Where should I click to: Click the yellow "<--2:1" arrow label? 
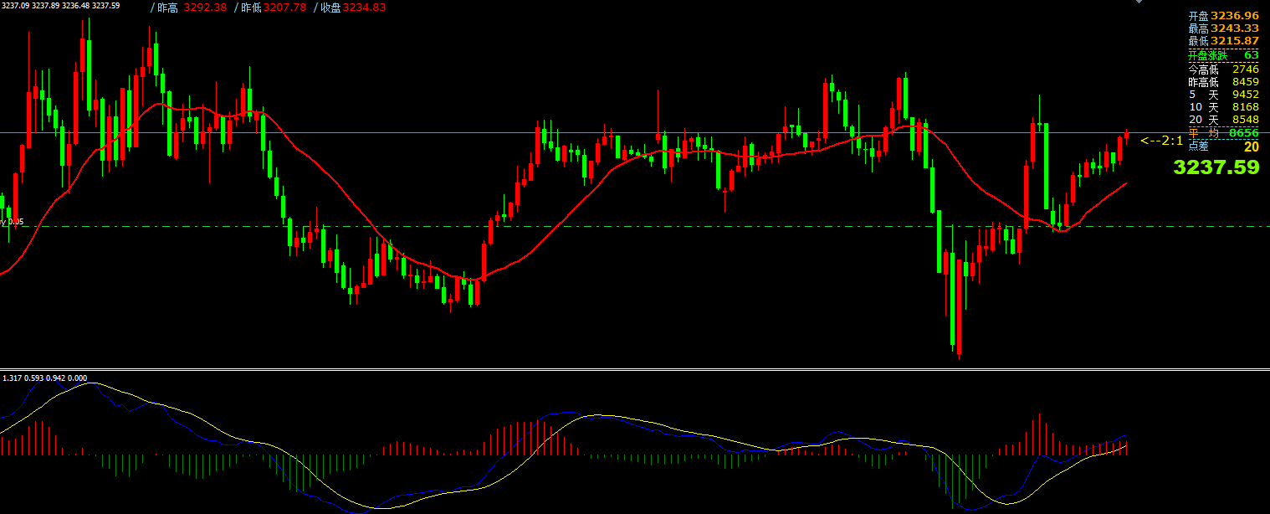click(x=1161, y=141)
